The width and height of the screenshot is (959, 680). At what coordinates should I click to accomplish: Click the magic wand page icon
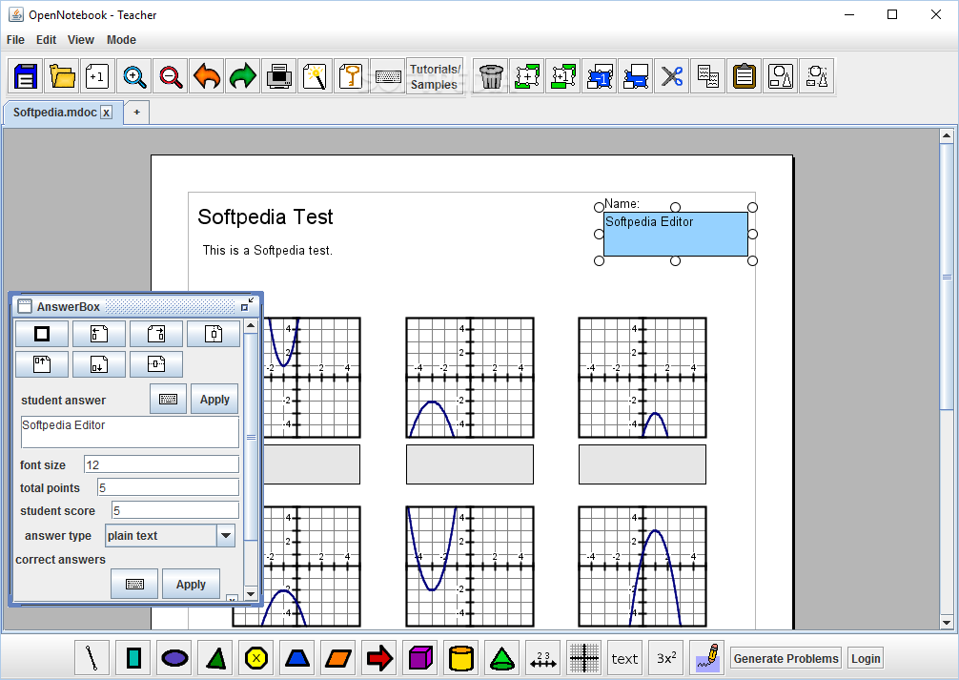(x=315, y=76)
